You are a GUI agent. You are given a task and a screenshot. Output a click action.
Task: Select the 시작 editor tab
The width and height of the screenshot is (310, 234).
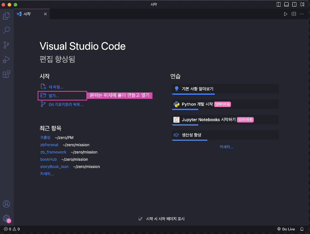pyautogui.click(x=32, y=14)
